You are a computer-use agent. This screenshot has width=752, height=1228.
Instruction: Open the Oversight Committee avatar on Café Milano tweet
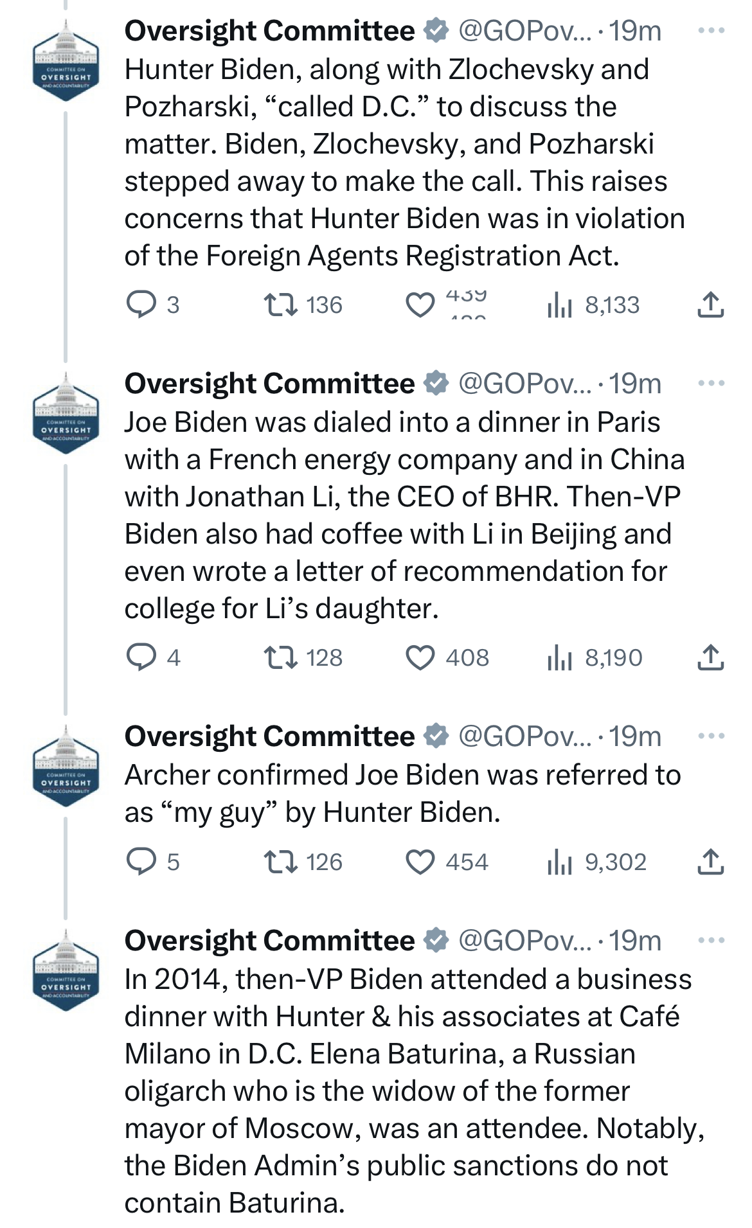point(66,970)
